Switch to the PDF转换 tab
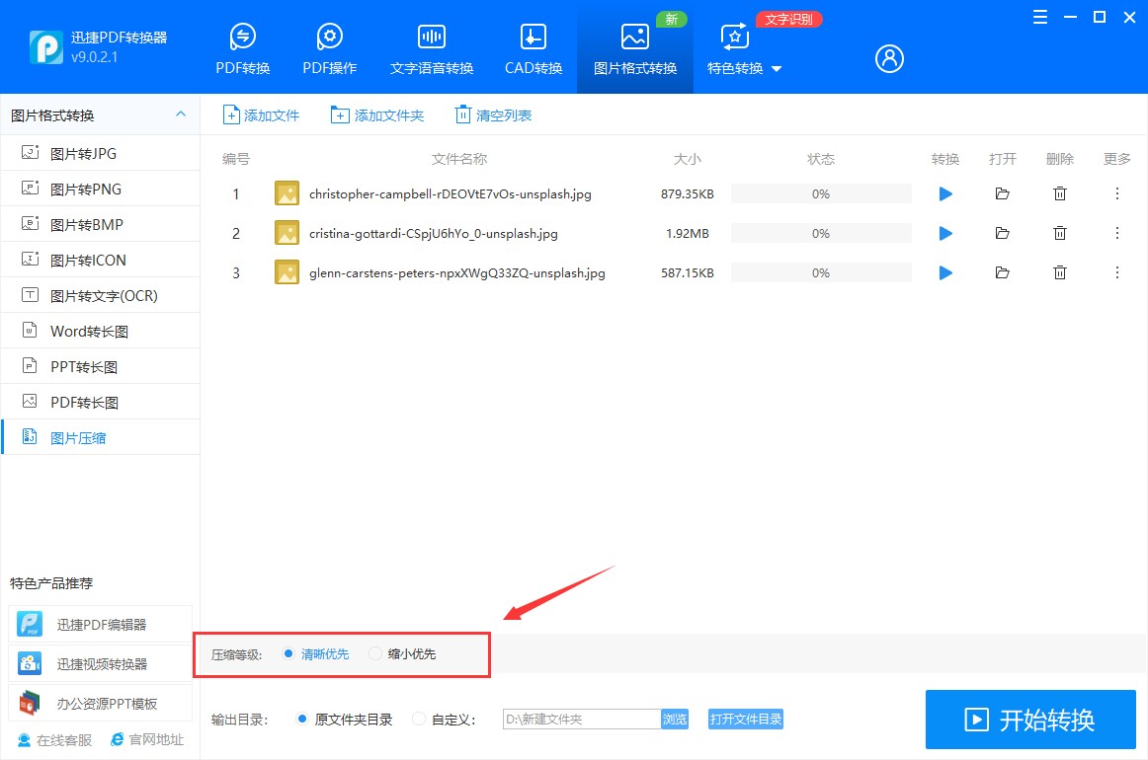This screenshot has height=760, width=1148. [x=242, y=46]
